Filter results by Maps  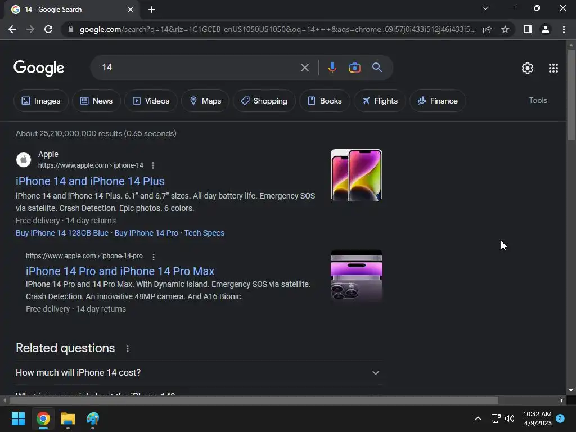pyautogui.click(x=205, y=101)
